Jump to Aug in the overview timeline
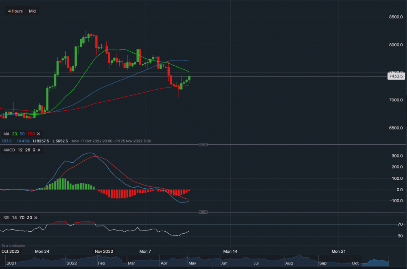407x269 pixels. point(288,263)
